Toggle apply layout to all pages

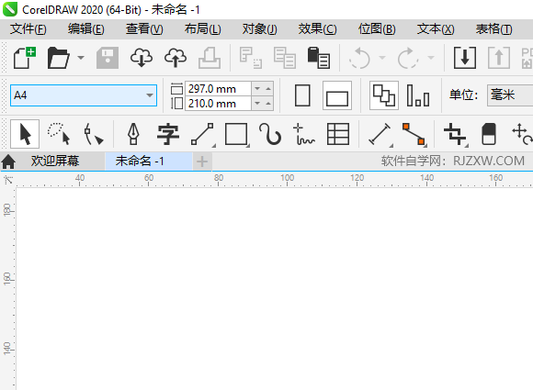[384, 95]
